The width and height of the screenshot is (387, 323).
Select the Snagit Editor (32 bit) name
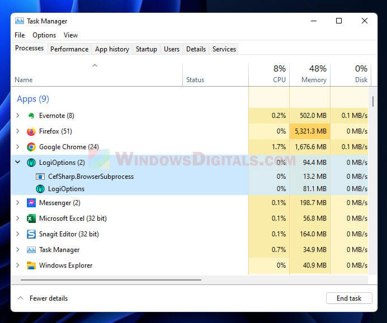click(x=69, y=234)
